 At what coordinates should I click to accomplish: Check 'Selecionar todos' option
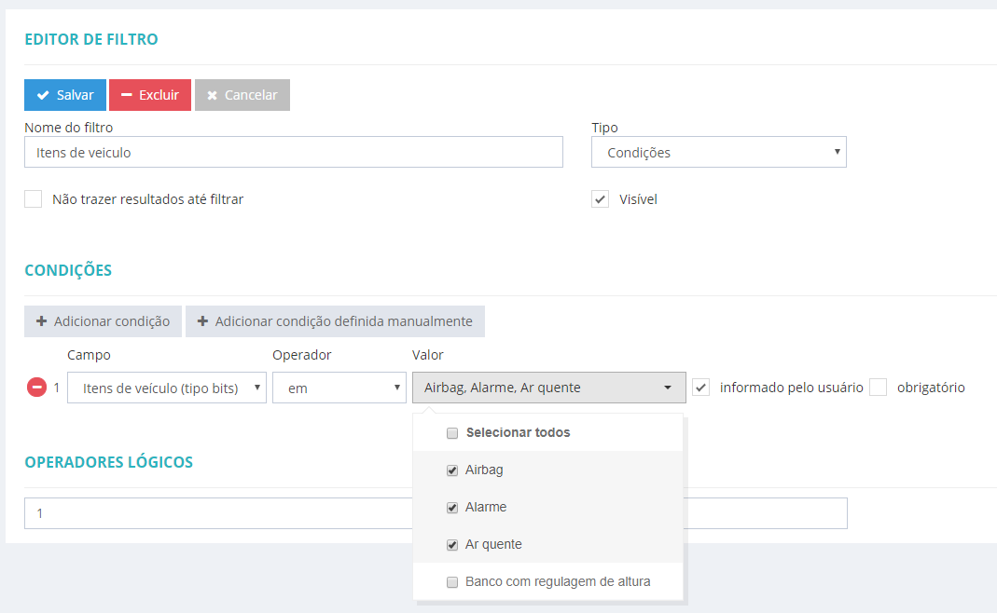coord(452,433)
